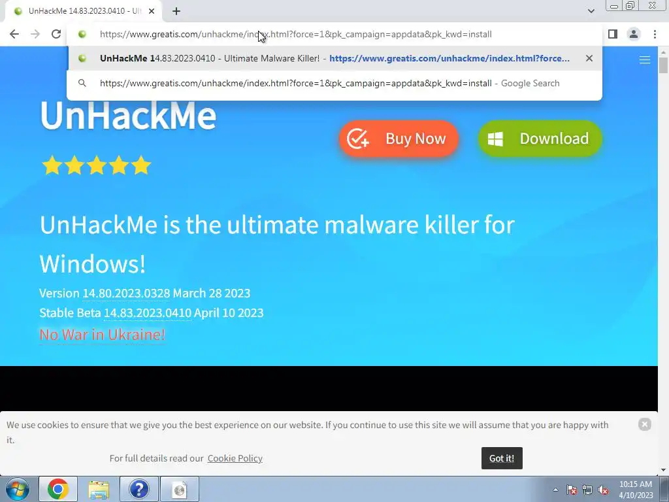Click the browser forward arrow
The height and width of the screenshot is (502, 669).
click(x=35, y=34)
